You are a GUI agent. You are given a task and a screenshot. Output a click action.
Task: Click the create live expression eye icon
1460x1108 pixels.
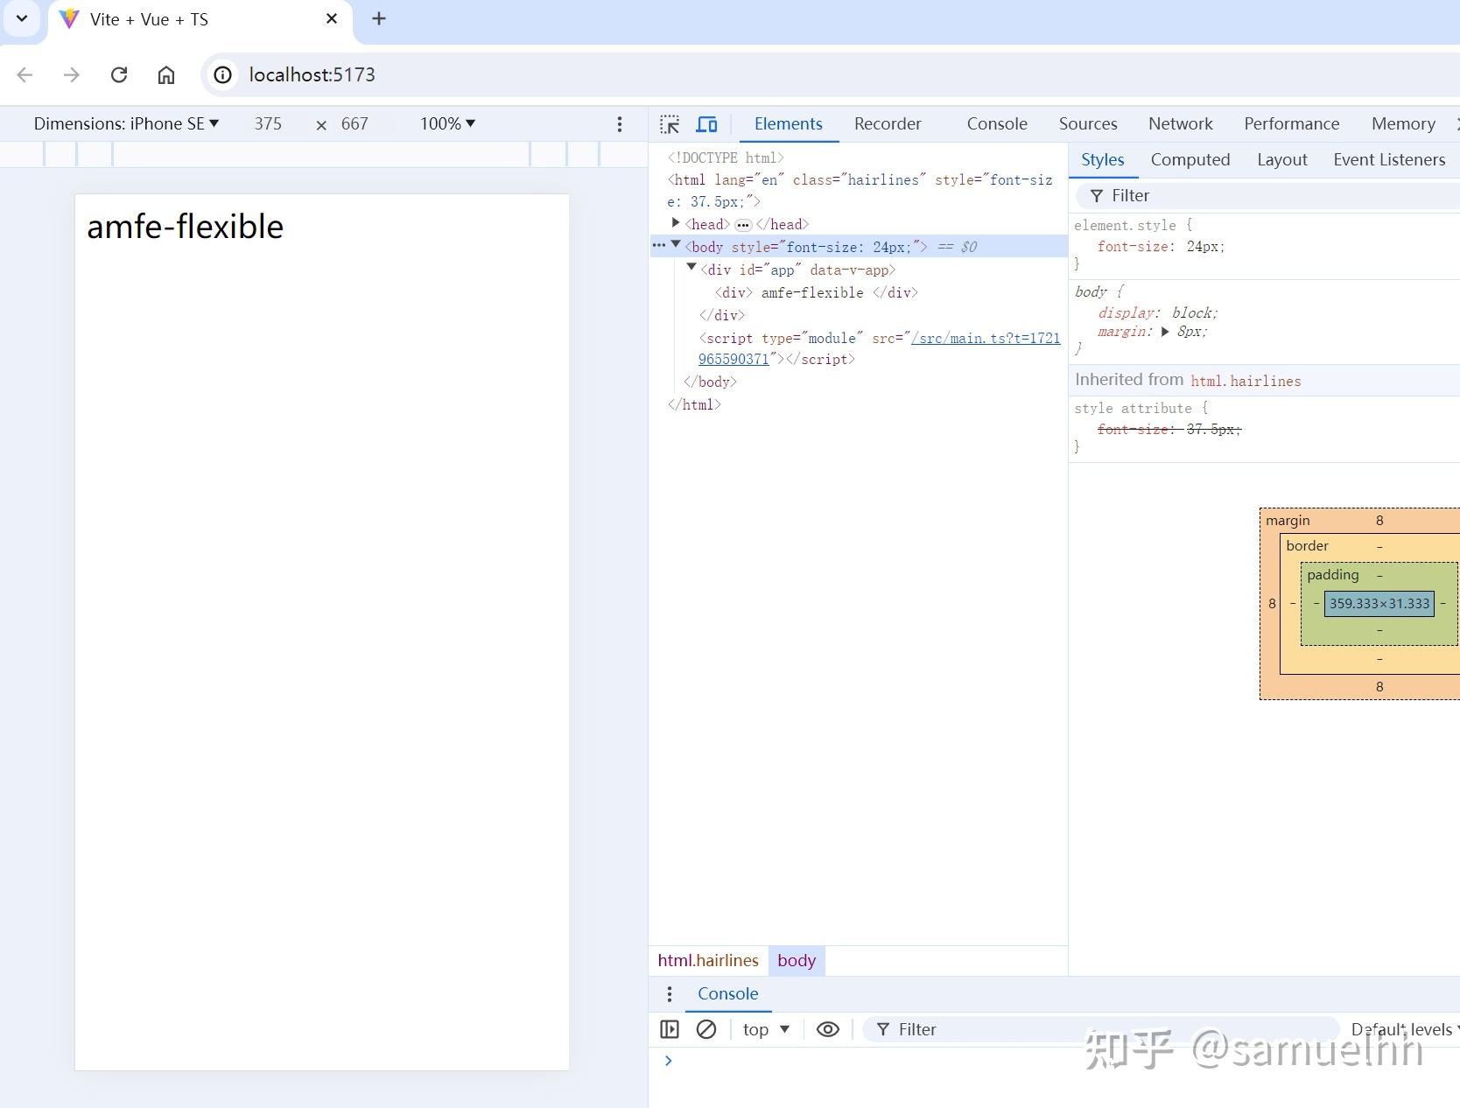coord(827,1029)
